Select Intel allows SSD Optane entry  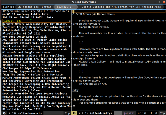tap(37, 62)
